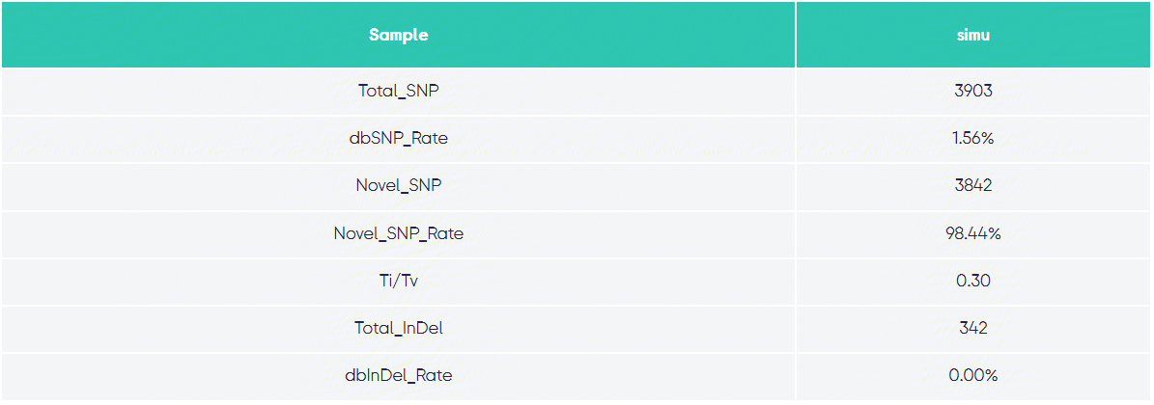This screenshot has height=405, width=1154.
Task: Click the Ti/Tv row label
Action: point(398,281)
